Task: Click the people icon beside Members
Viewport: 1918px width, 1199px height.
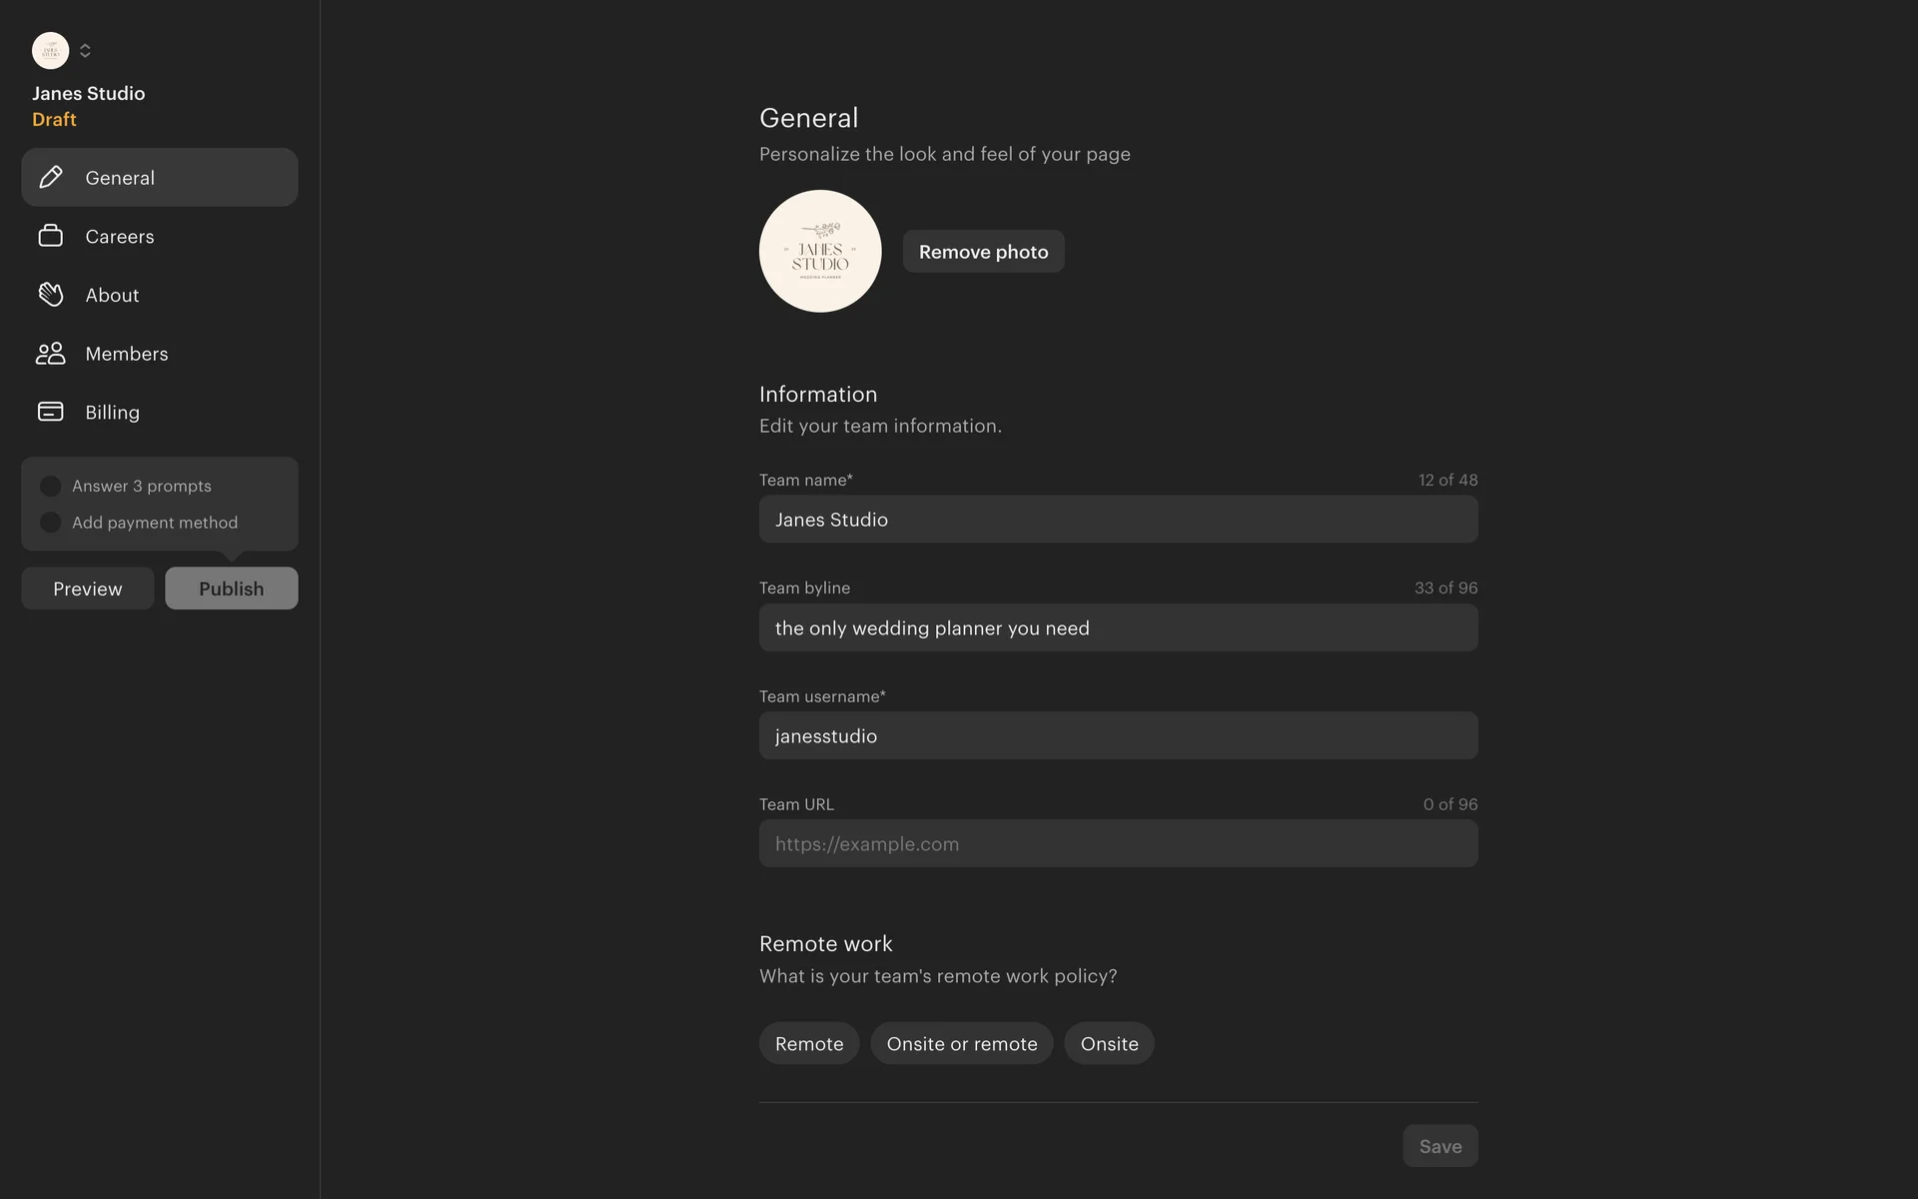Action: click(x=51, y=354)
